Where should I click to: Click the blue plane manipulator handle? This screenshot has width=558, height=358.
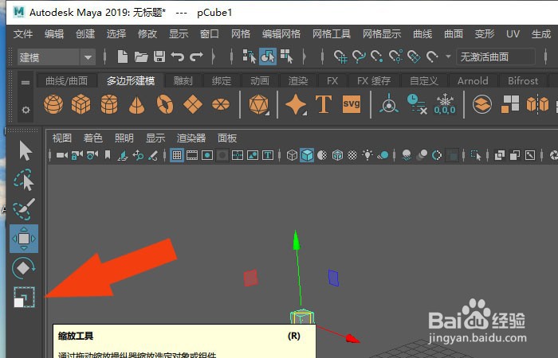(333, 278)
